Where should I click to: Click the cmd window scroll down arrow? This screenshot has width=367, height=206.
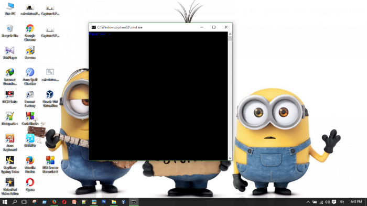pyautogui.click(x=230, y=158)
